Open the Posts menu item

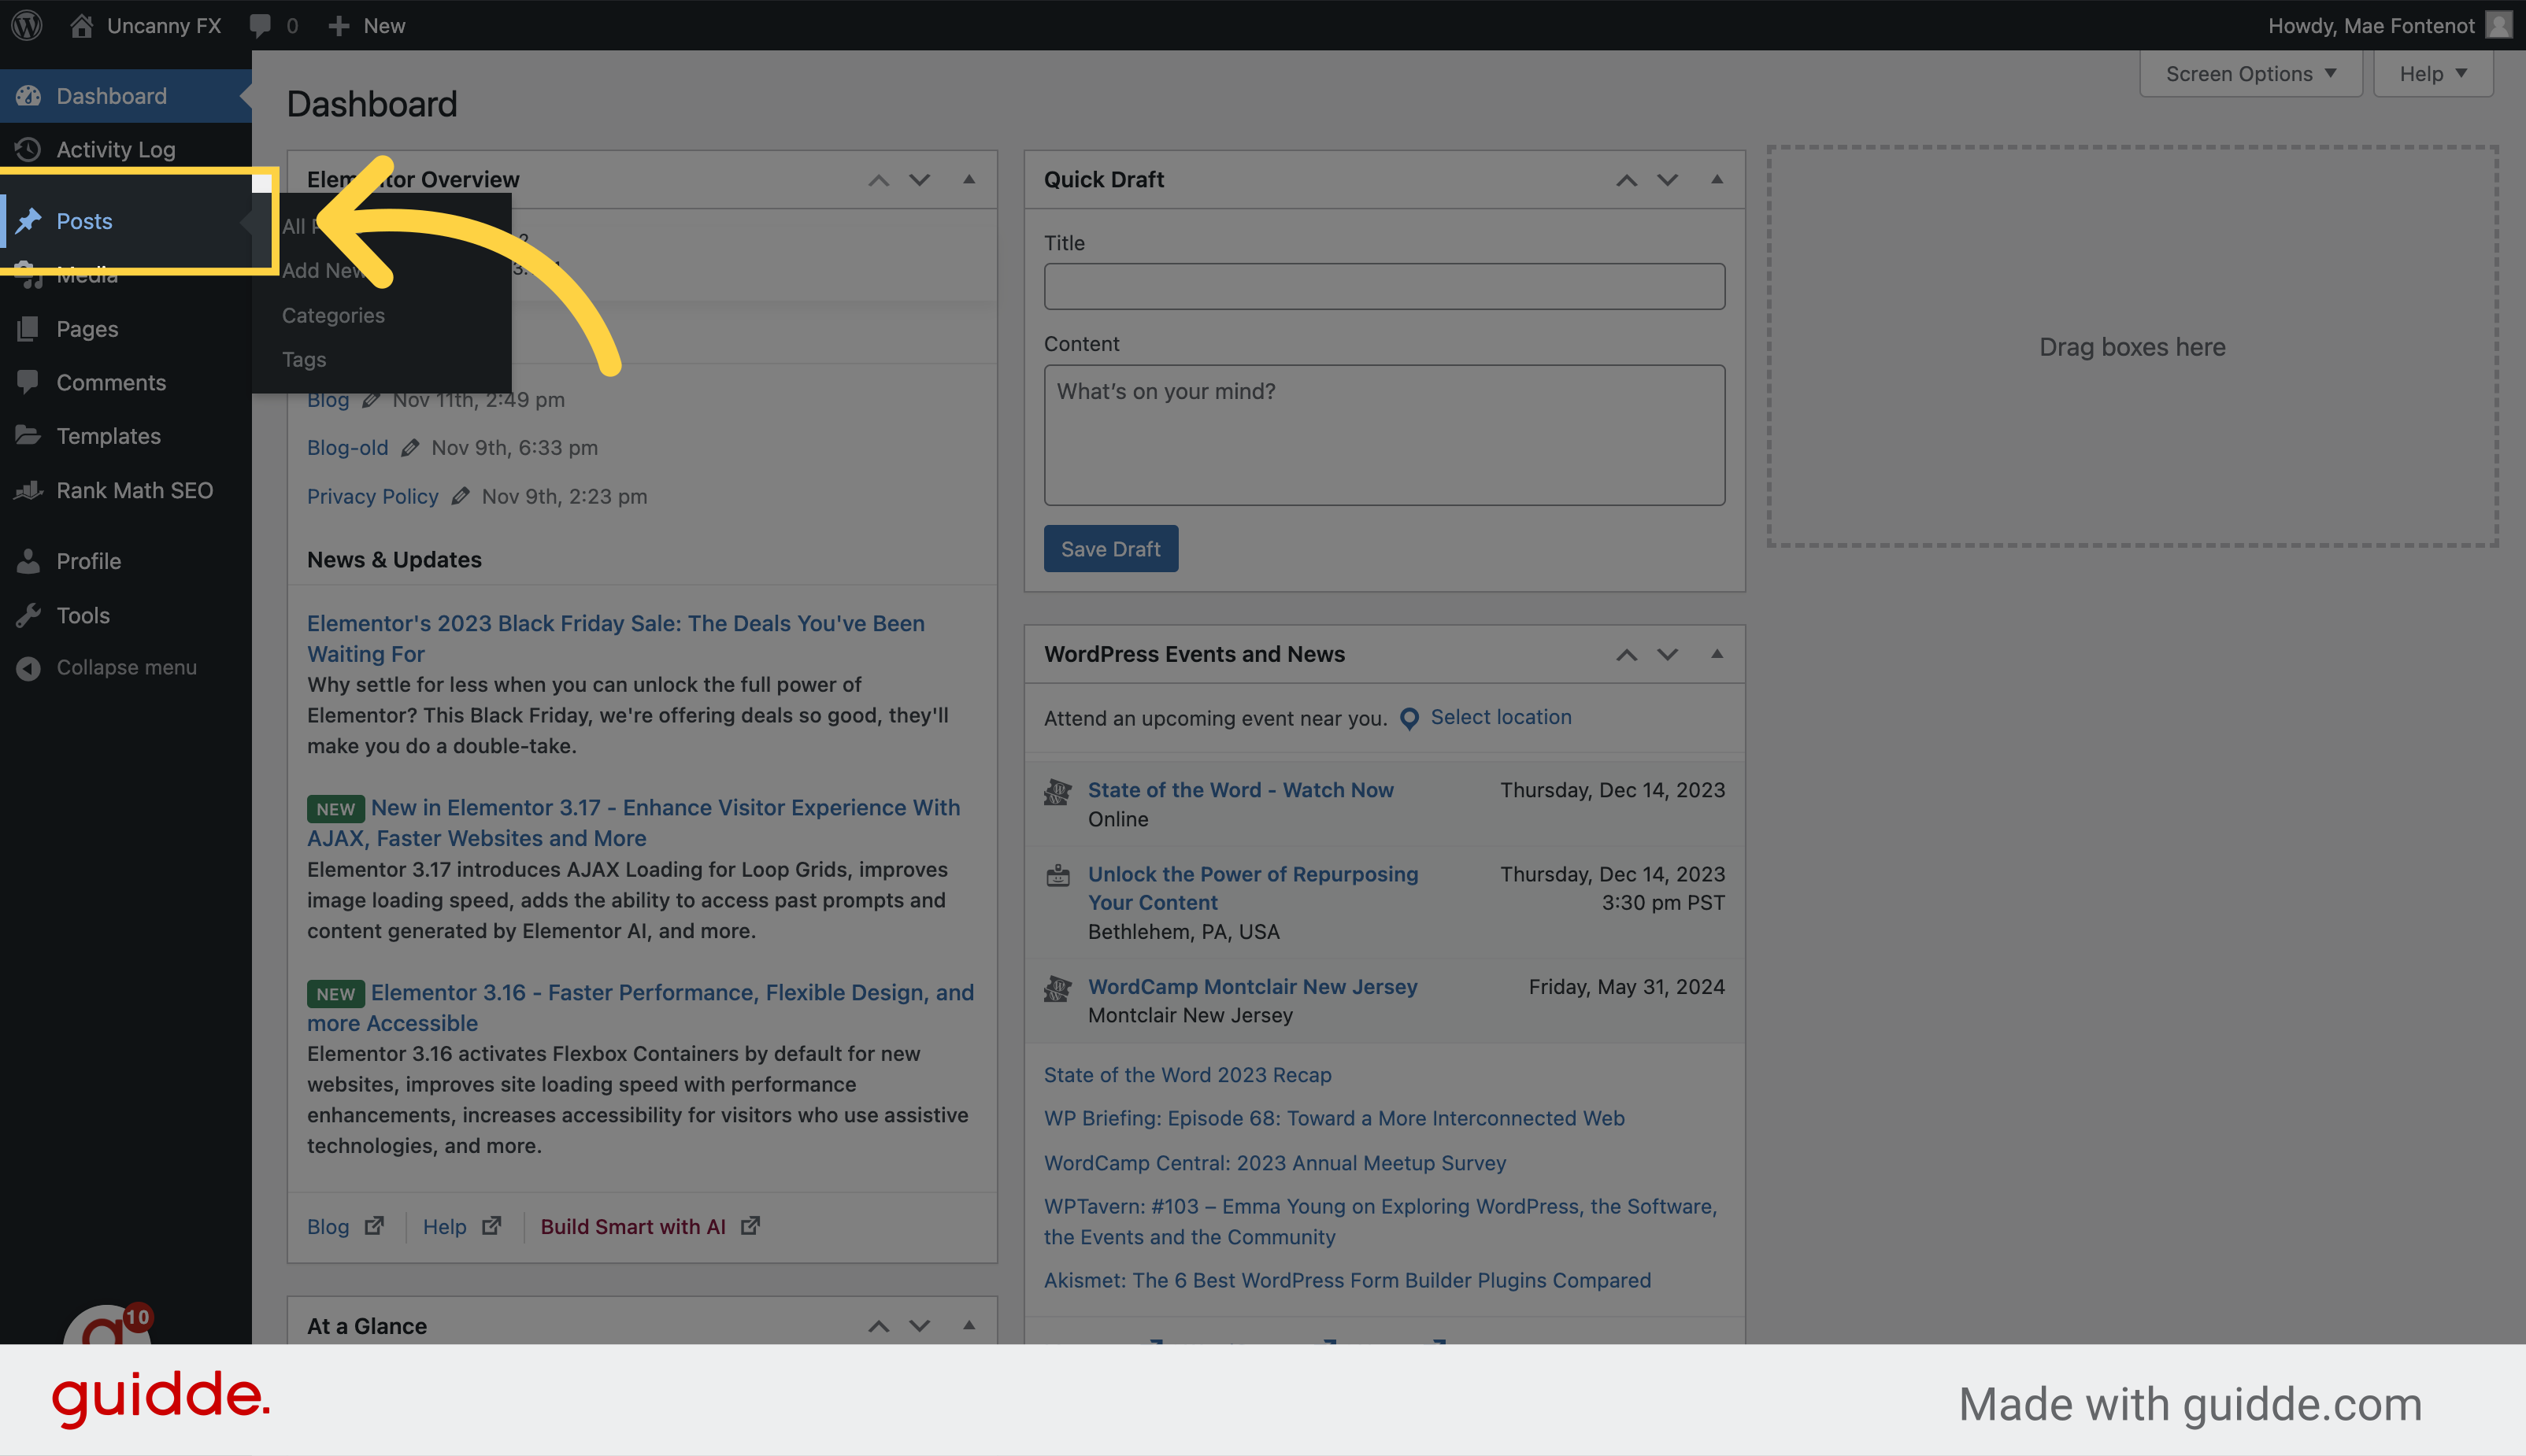point(126,221)
